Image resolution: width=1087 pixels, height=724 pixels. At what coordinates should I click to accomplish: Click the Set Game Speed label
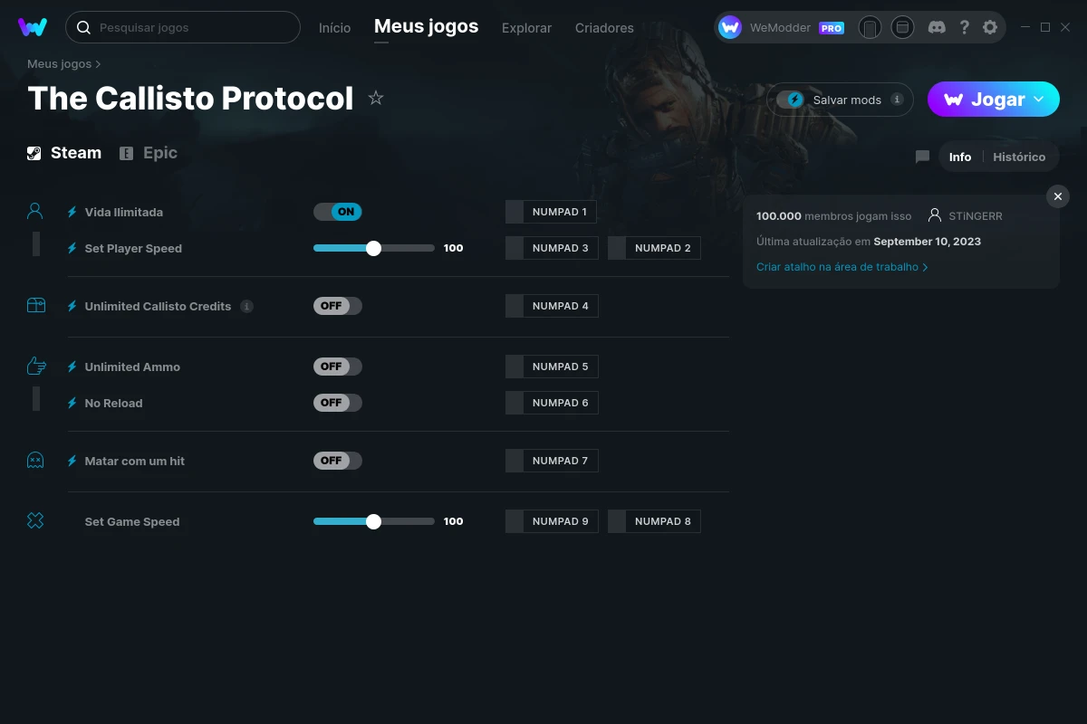point(132,521)
